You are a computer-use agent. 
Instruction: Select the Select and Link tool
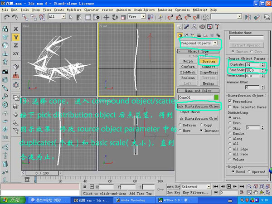[25, 17]
